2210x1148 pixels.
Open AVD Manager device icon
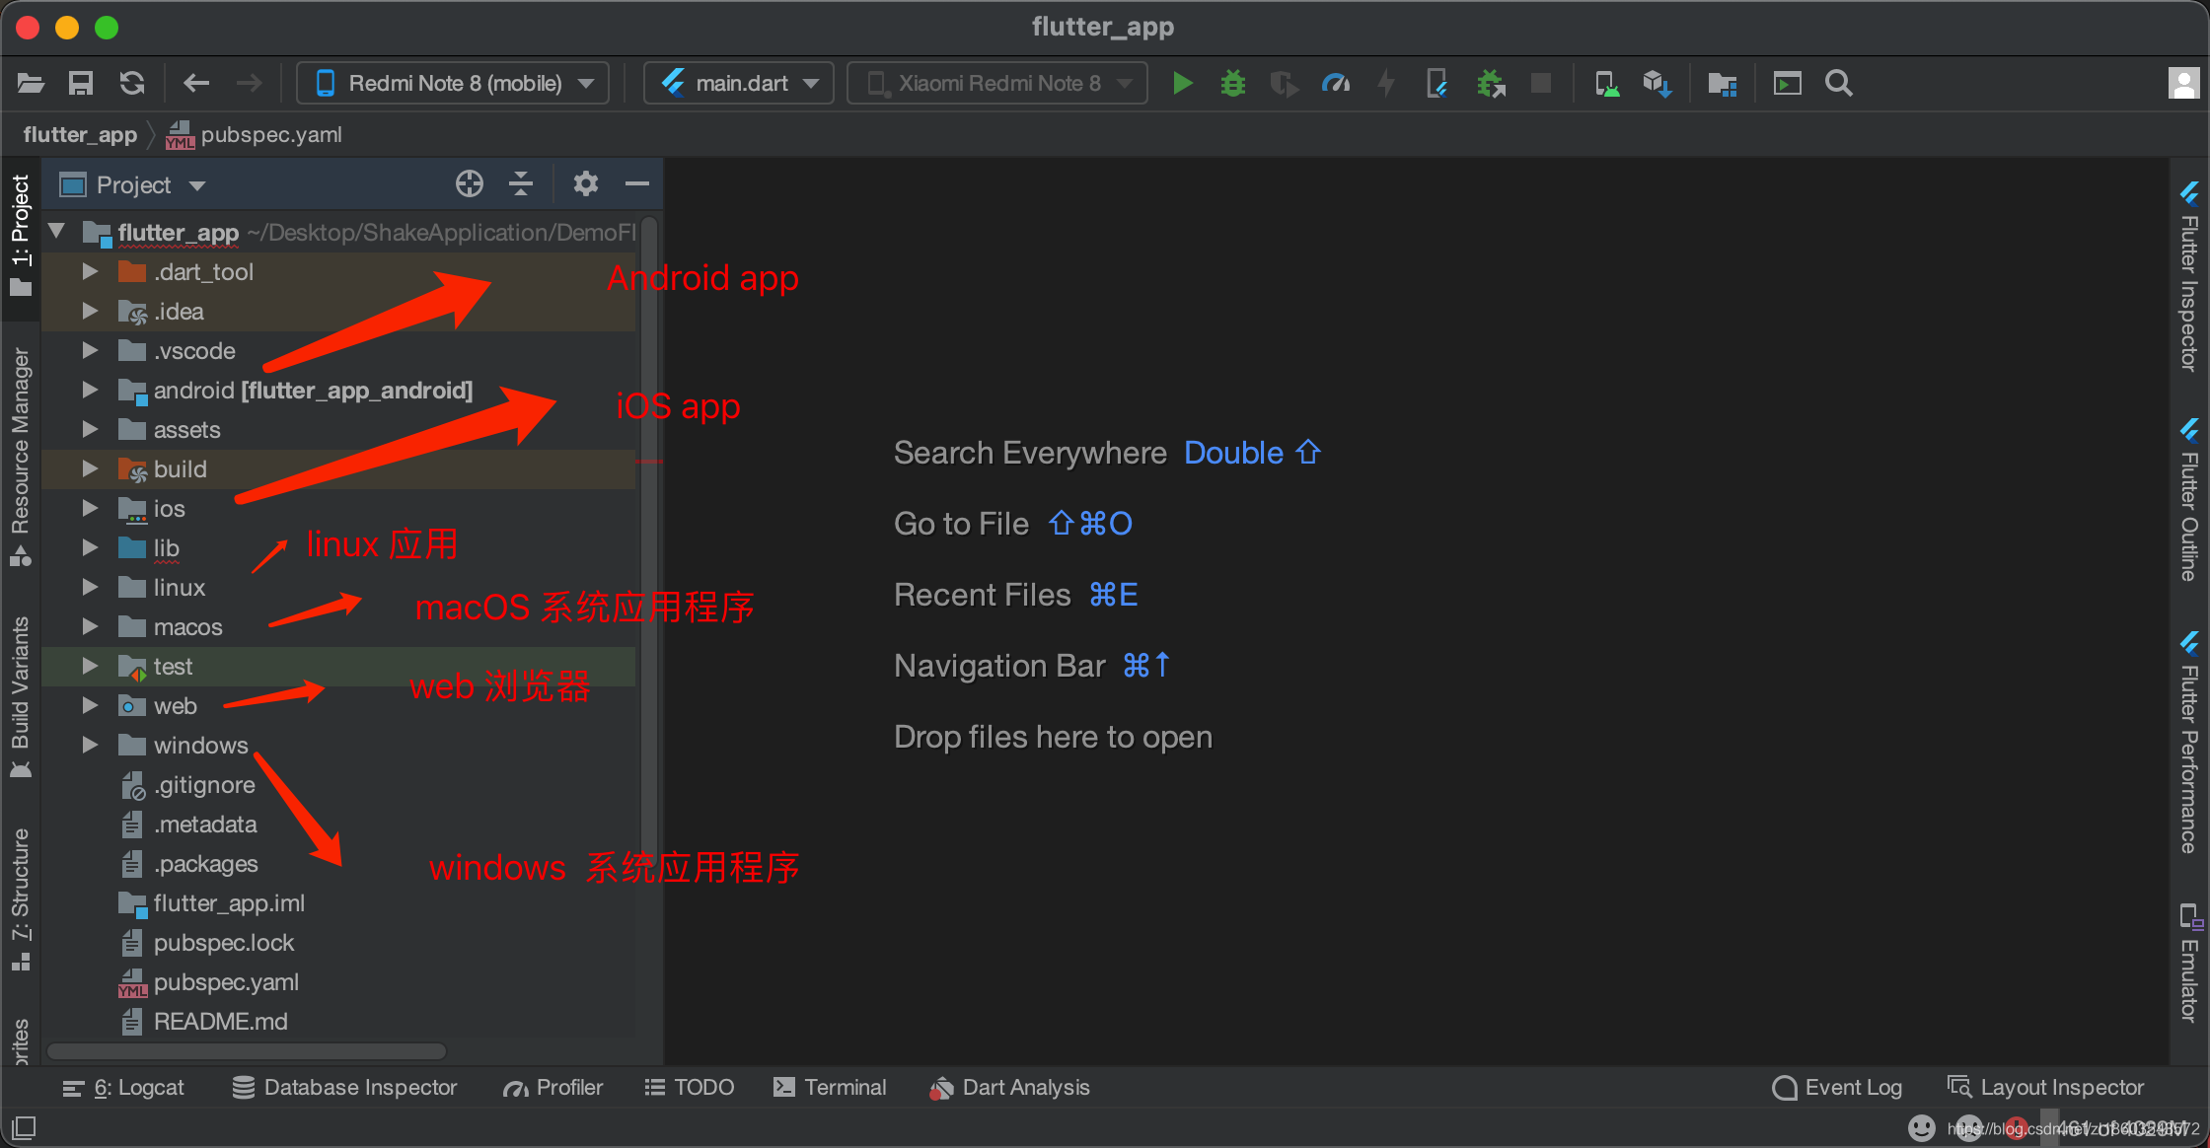click(1607, 84)
